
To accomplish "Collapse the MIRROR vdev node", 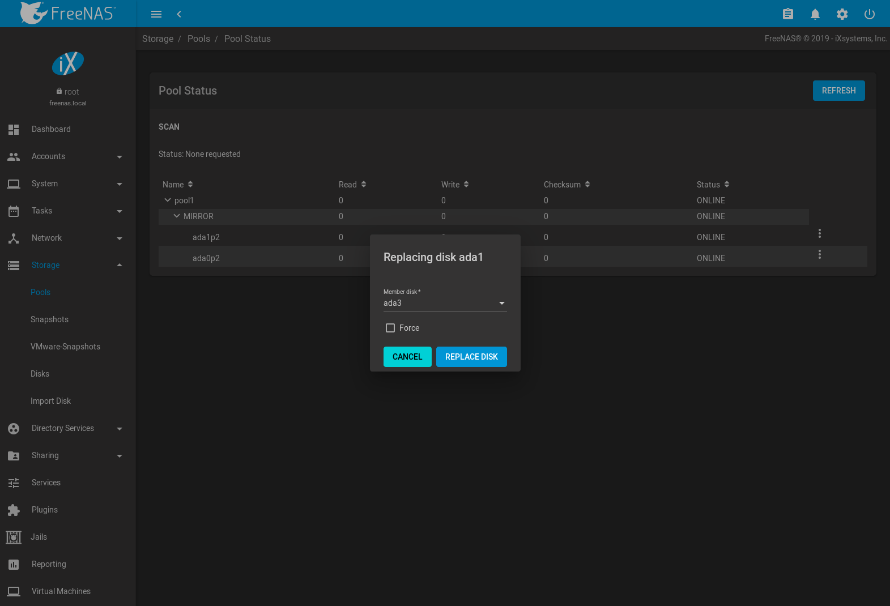I will (177, 216).
